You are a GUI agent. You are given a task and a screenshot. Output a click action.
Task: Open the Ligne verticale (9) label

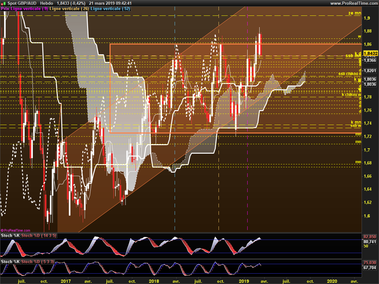pos(29,9)
